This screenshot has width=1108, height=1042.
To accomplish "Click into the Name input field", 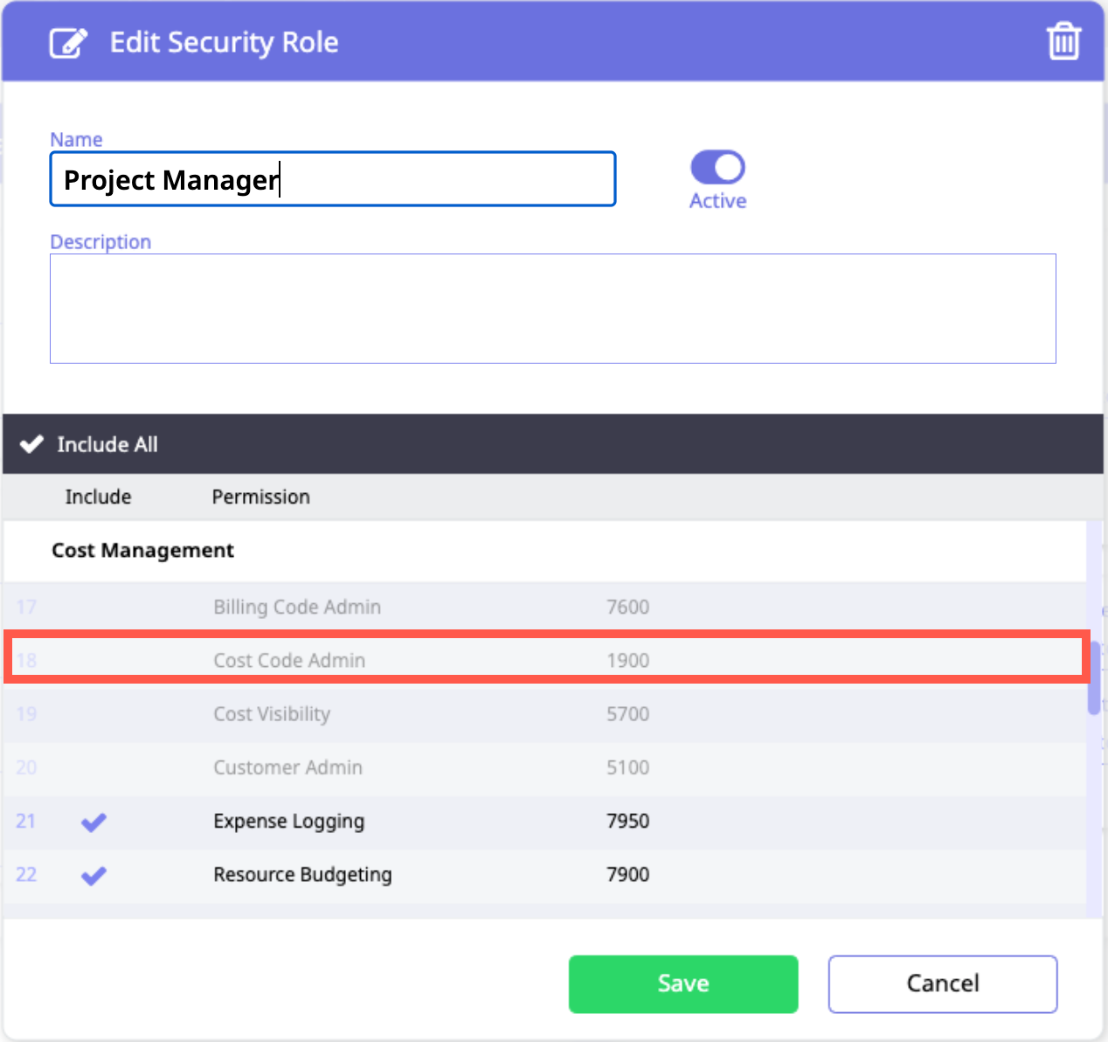I will (332, 179).
